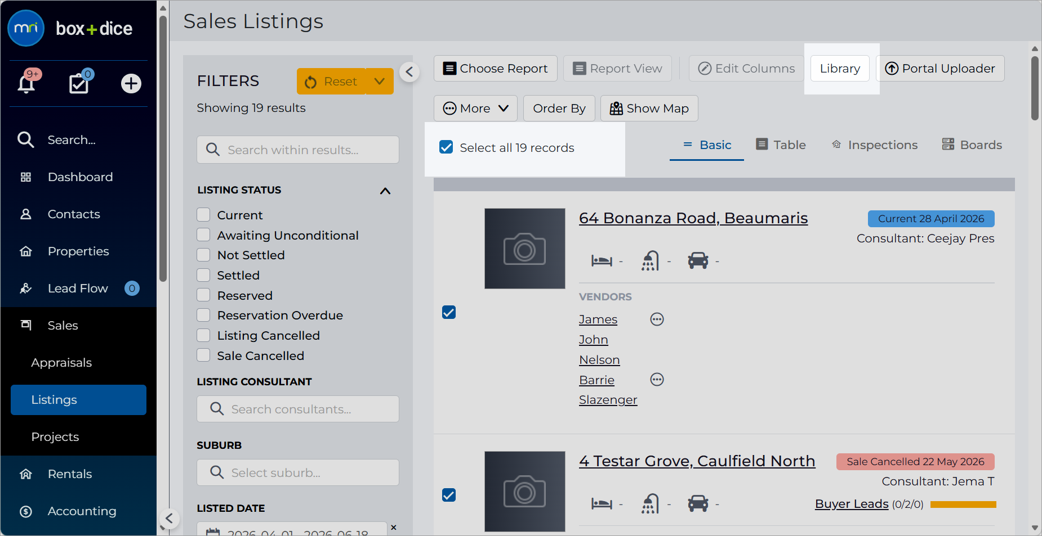Image resolution: width=1042 pixels, height=536 pixels.
Task: Collapse the Listing Status section
Action: pyautogui.click(x=385, y=191)
